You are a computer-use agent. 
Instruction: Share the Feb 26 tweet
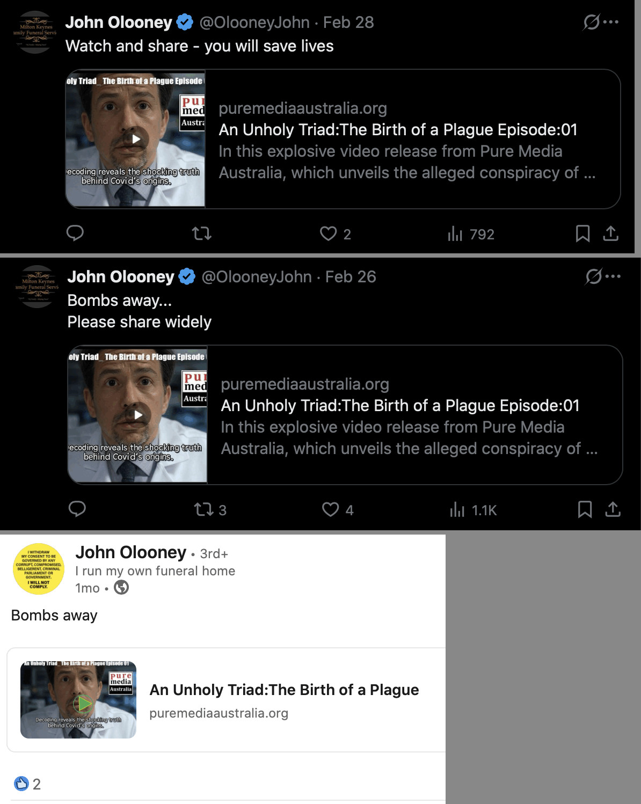pos(613,509)
